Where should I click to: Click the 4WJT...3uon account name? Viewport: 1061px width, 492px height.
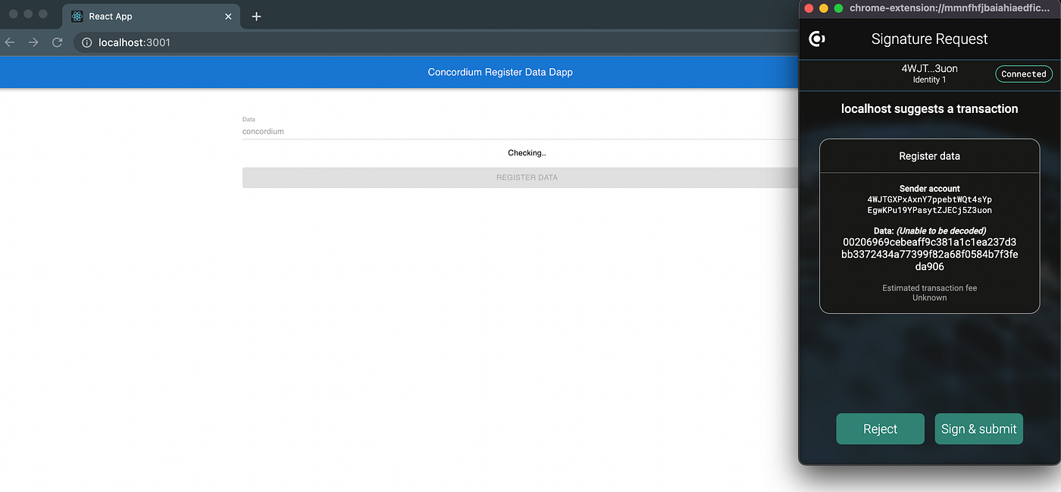(929, 68)
